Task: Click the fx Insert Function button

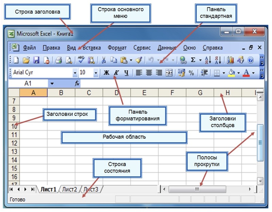Action: coord(77,84)
